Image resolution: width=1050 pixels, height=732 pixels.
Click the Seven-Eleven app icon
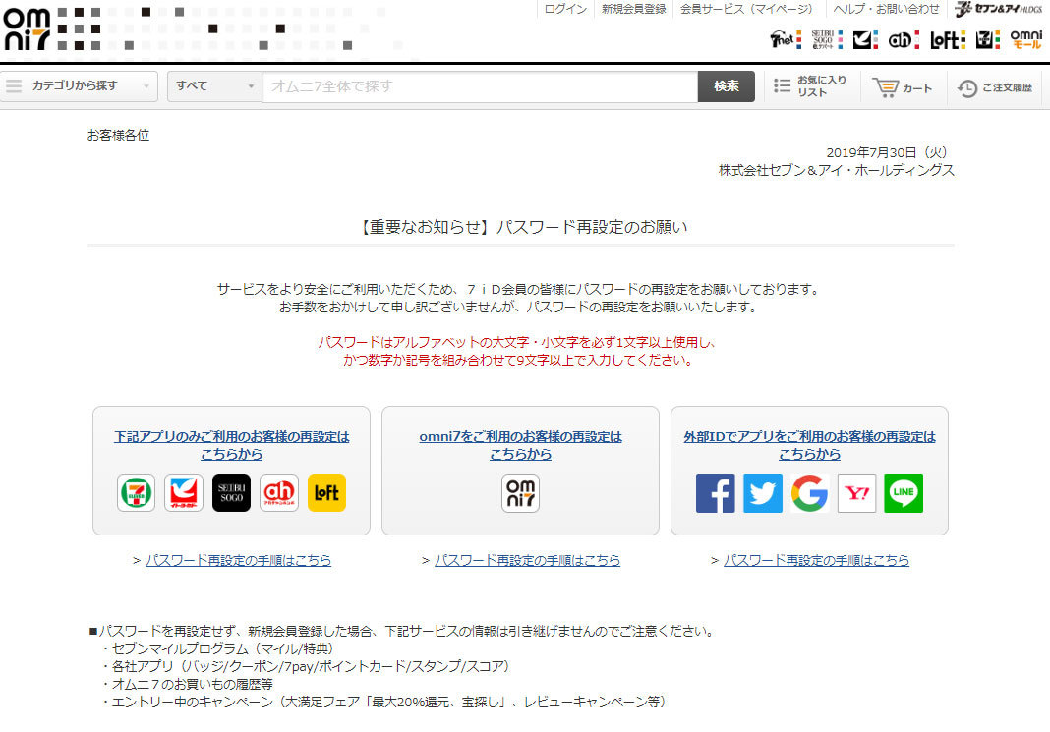pyautogui.click(x=137, y=493)
